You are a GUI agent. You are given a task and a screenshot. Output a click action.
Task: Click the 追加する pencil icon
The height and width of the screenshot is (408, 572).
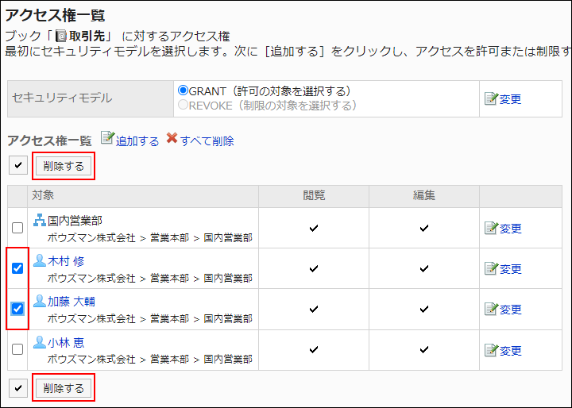(x=107, y=138)
